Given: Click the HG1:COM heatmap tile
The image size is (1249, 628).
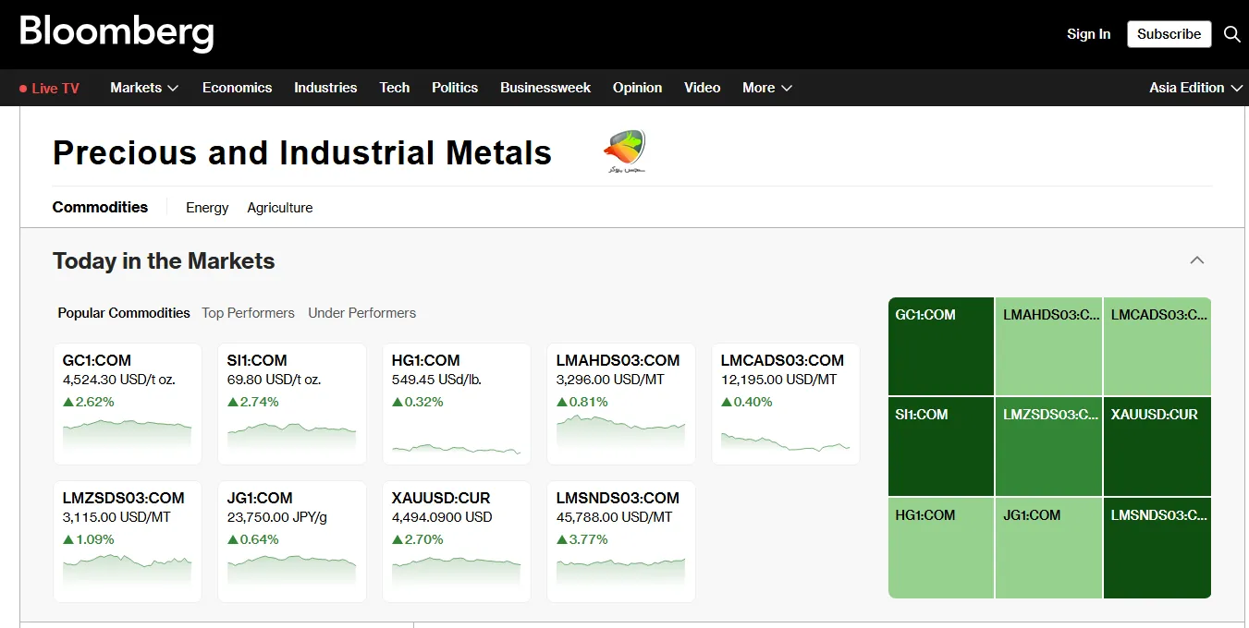Looking at the screenshot, I should pyautogui.click(x=941, y=548).
